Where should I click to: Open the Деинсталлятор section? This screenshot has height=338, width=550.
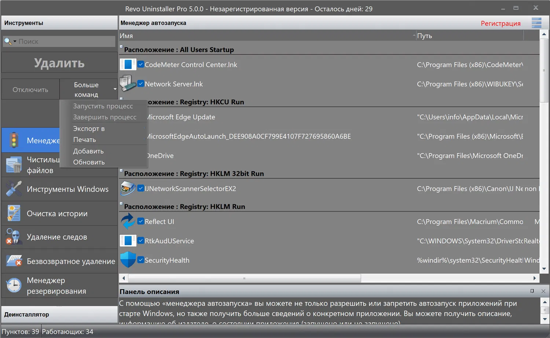tap(59, 315)
